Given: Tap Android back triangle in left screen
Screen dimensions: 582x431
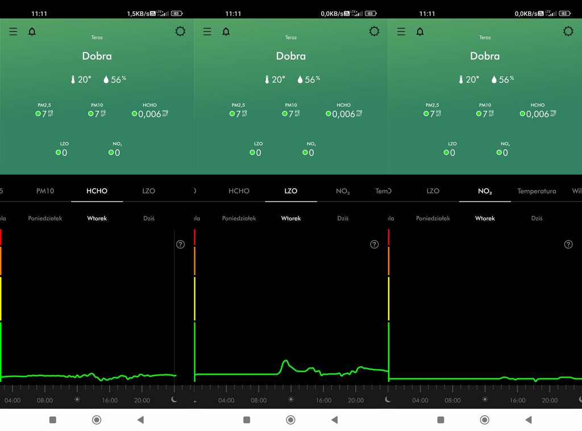Looking at the screenshot, I should (140, 420).
